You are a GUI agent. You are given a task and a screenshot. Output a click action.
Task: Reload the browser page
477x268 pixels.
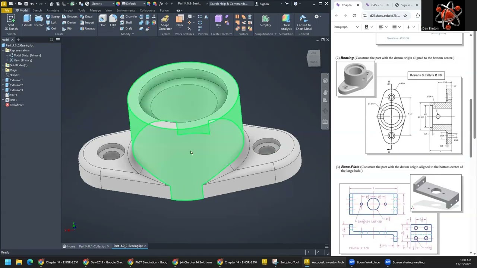(354, 16)
